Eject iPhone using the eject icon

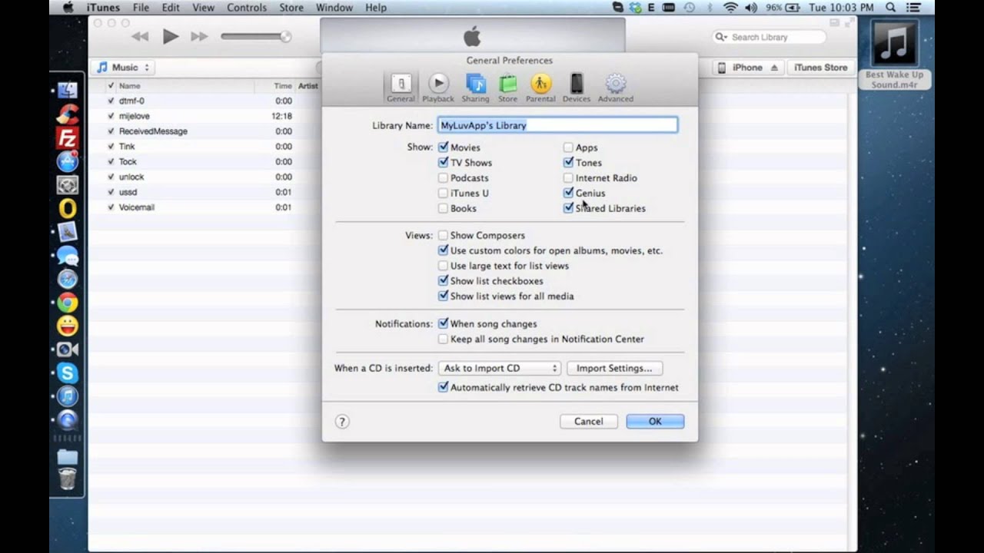tap(774, 68)
